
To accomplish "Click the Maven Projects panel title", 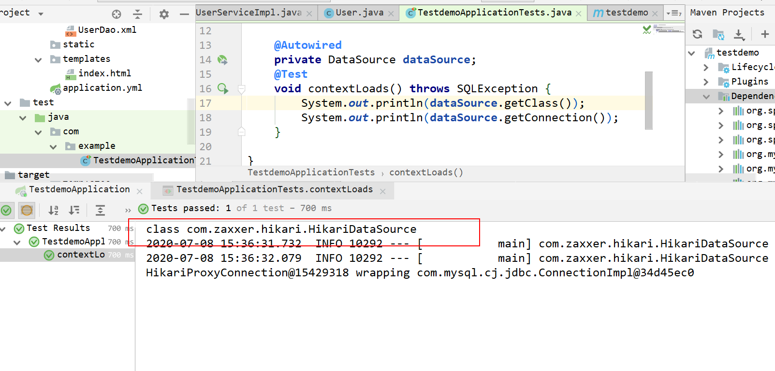I will [x=727, y=13].
